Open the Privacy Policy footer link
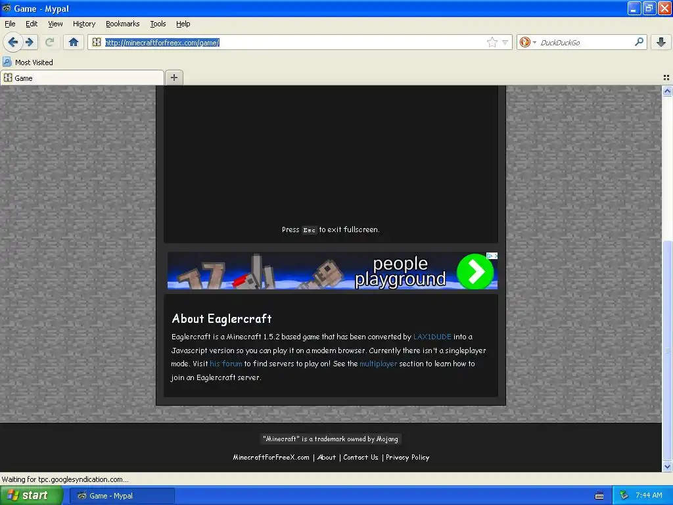This screenshot has width=673, height=505. pyautogui.click(x=407, y=458)
